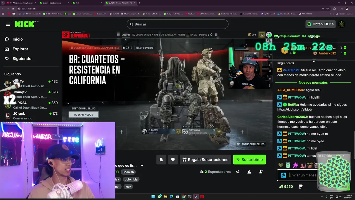The width and height of the screenshot is (355, 200).
Task: Open the YouTube bookmark
Action: [190, 14]
